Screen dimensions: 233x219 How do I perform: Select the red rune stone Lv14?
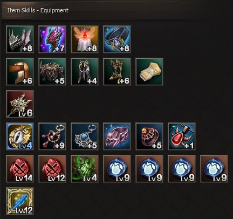20,169
